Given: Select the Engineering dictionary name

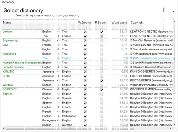Looking at the screenshot, I should (10, 40).
